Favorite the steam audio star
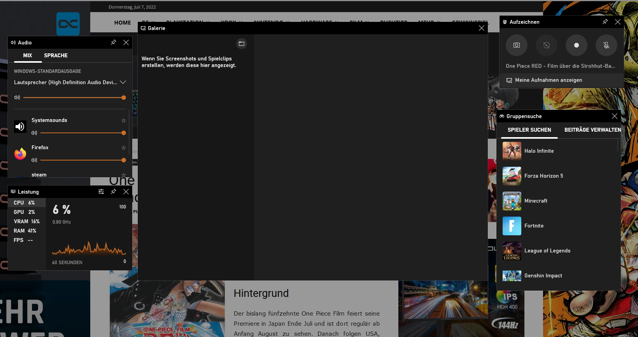The image size is (638, 337). [x=124, y=175]
